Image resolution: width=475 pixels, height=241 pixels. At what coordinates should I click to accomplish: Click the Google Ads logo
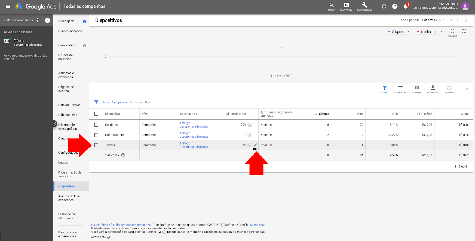36,6
